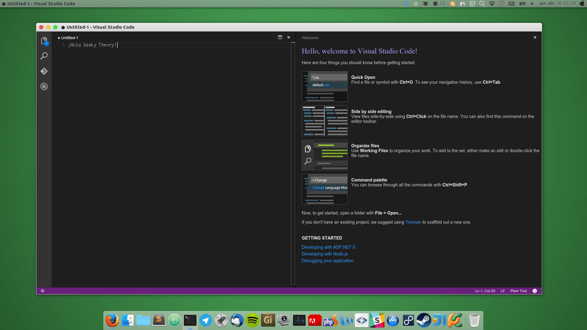
Task: Switch to the Welcome tab
Action: pos(310,37)
